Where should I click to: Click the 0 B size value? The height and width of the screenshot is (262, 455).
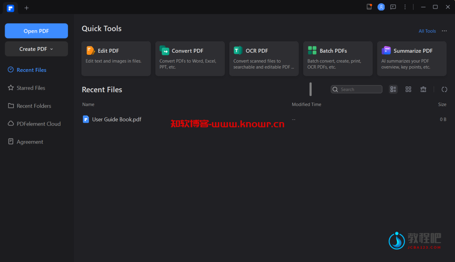pos(443,119)
